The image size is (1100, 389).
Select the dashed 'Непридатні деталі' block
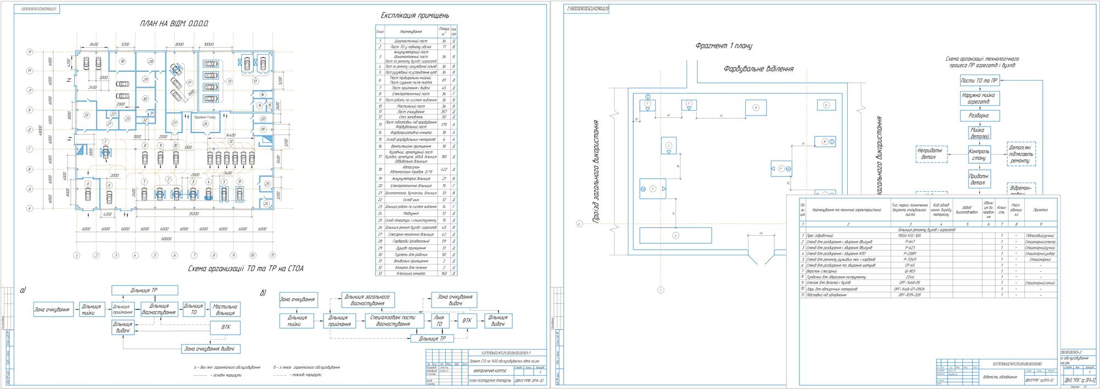tap(932, 154)
